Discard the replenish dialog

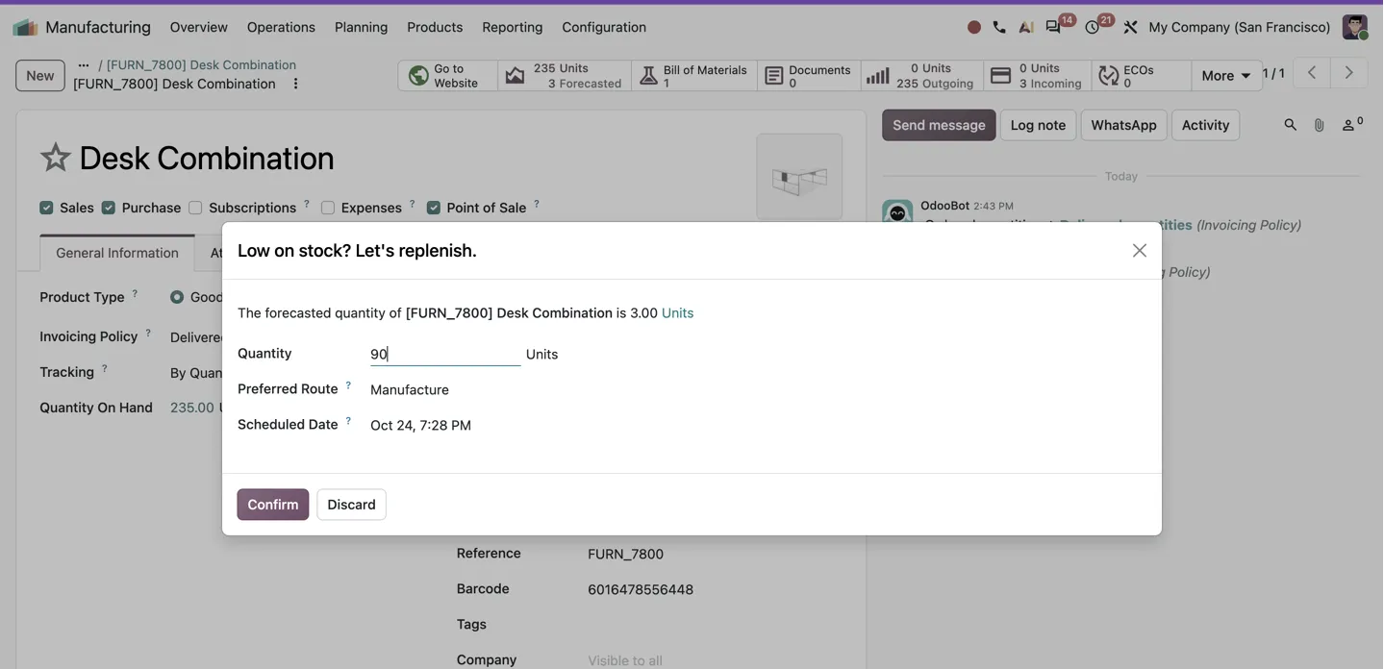[351, 505]
